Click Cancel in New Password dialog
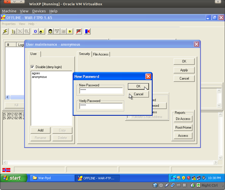Image resolution: width=225 pixels, height=190 pixels. pos(138,94)
